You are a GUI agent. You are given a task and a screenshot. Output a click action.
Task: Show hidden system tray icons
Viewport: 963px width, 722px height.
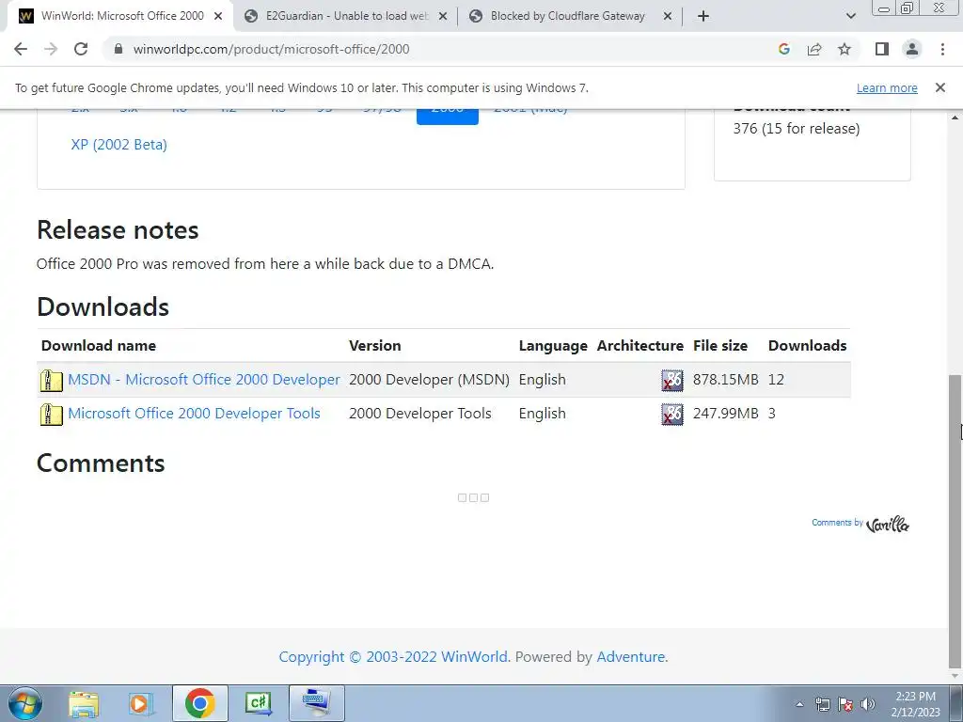coord(799,704)
